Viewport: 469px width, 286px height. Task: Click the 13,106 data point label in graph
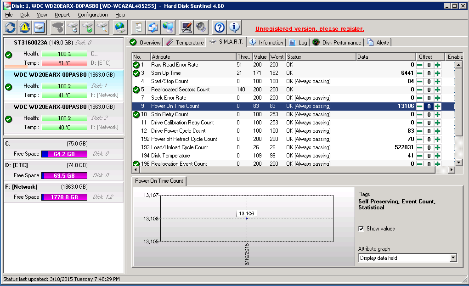[x=247, y=213]
